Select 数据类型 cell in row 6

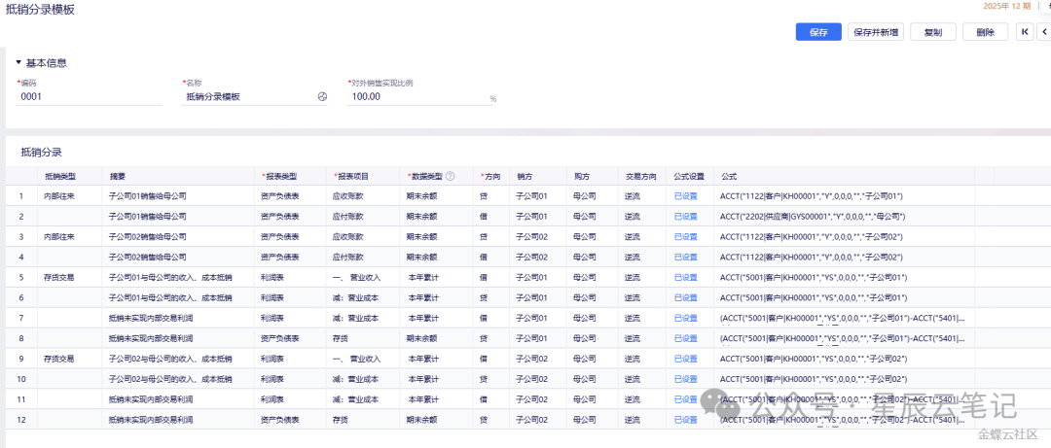pos(423,297)
